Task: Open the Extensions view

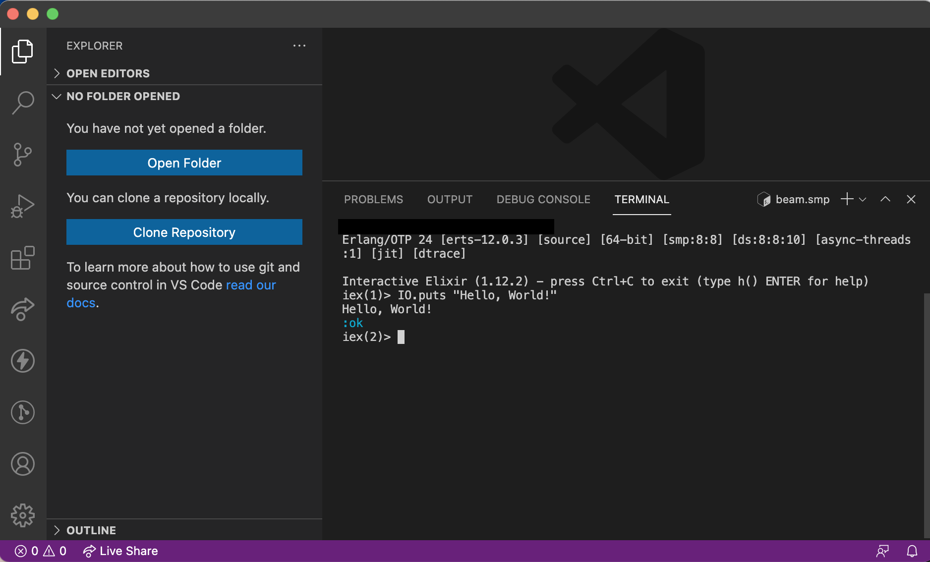Action: 23,258
